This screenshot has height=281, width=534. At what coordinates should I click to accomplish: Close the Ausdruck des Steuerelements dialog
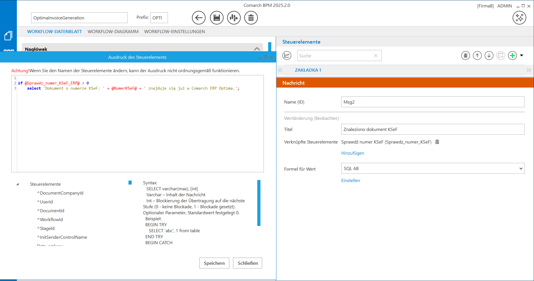point(271,57)
